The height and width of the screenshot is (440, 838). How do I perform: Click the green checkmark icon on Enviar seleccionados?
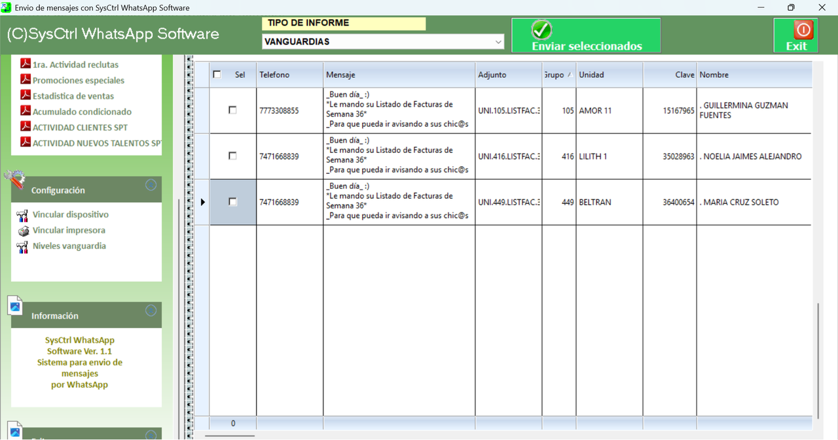tap(541, 29)
